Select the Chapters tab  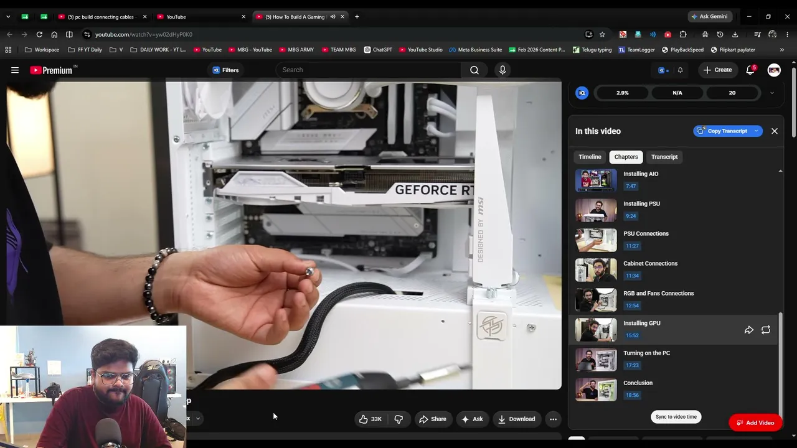[x=626, y=157]
